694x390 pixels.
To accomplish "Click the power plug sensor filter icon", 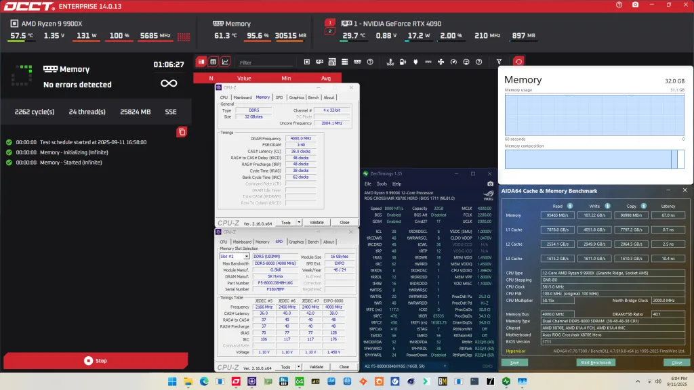I will click(414, 62).
